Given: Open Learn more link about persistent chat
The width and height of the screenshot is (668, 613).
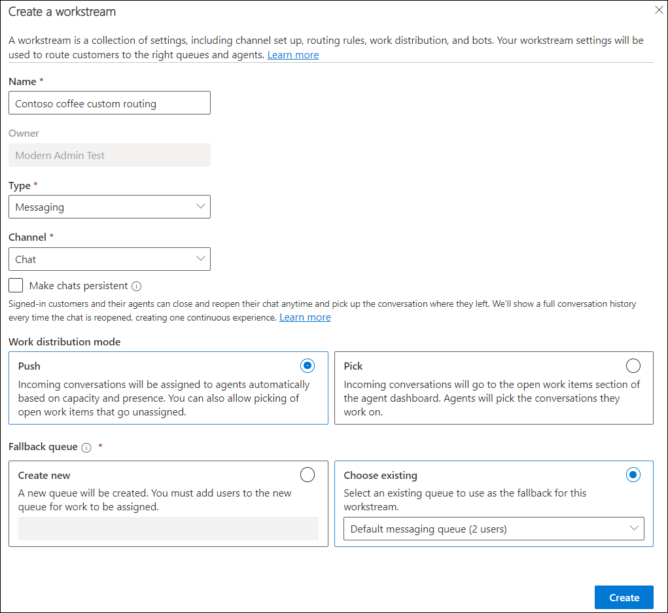Looking at the screenshot, I should pos(305,317).
